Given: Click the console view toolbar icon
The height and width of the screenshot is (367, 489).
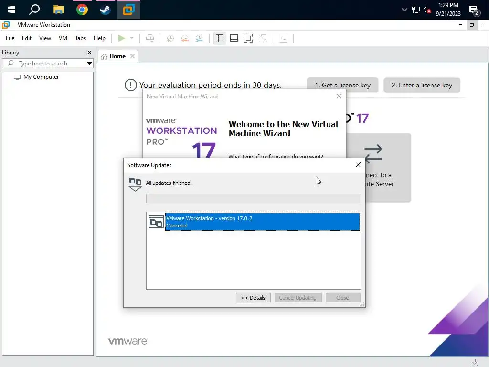Looking at the screenshot, I should coord(283,38).
